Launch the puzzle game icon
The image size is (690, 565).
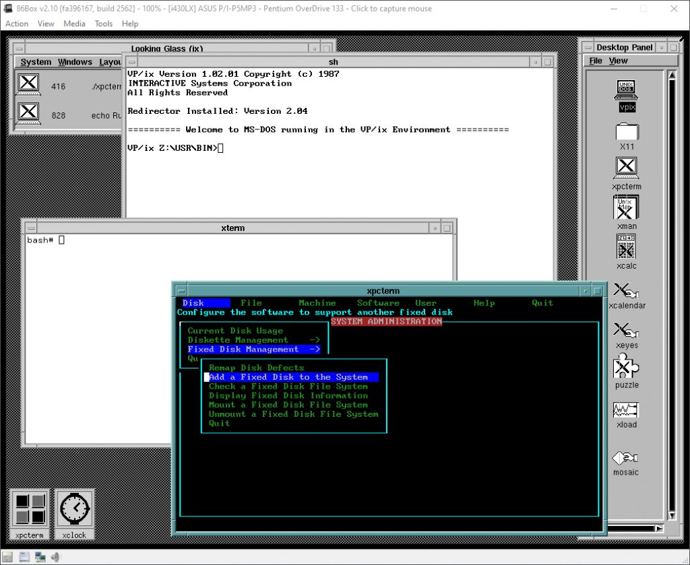[626, 368]
